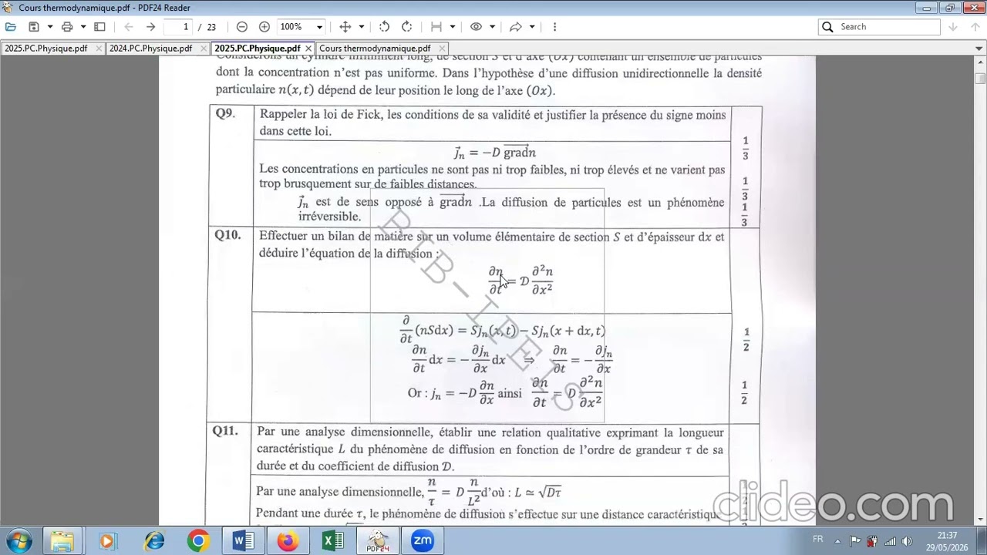
Task: Show hidden tray icons arrow
Action: 838,540
